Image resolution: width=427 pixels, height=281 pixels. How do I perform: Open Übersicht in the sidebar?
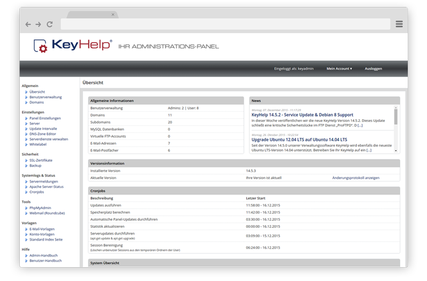pos(37,92)
